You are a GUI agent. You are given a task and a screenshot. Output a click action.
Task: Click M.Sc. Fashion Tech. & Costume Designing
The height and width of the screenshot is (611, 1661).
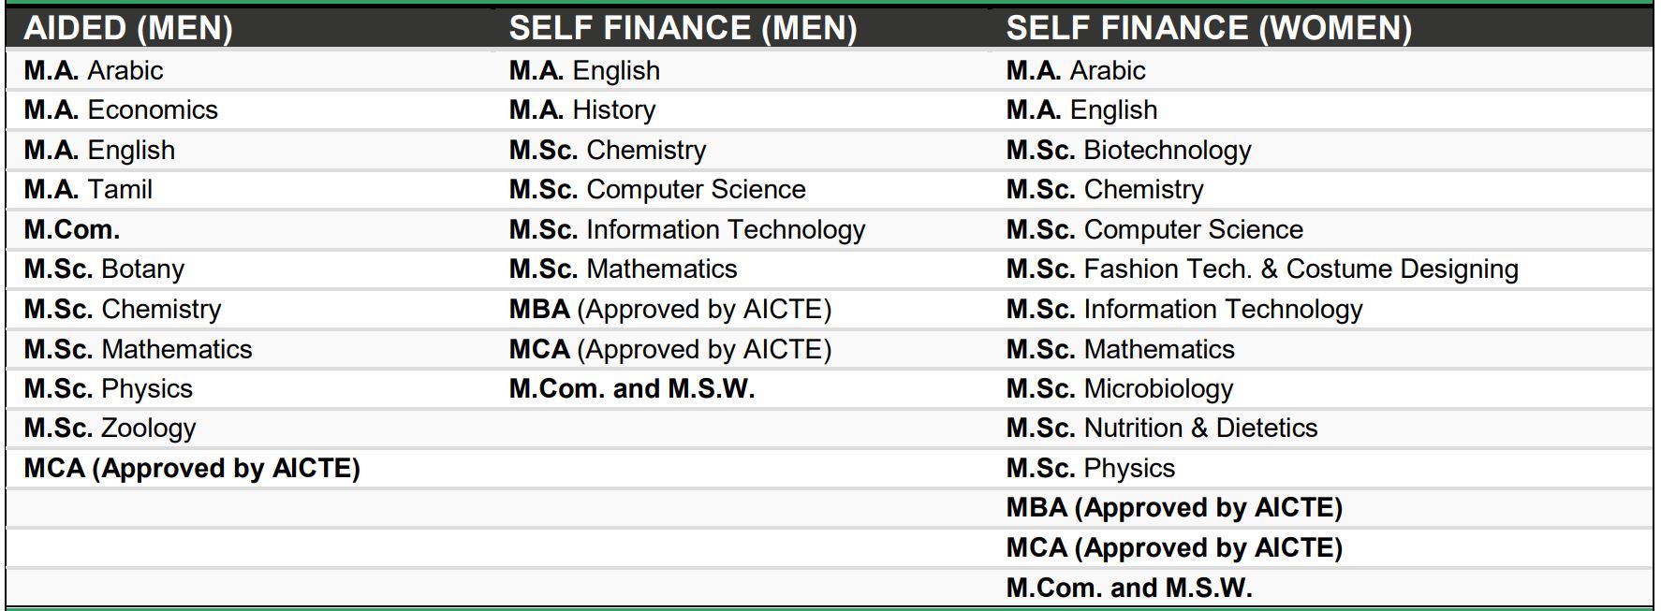tap(1262, 269)
